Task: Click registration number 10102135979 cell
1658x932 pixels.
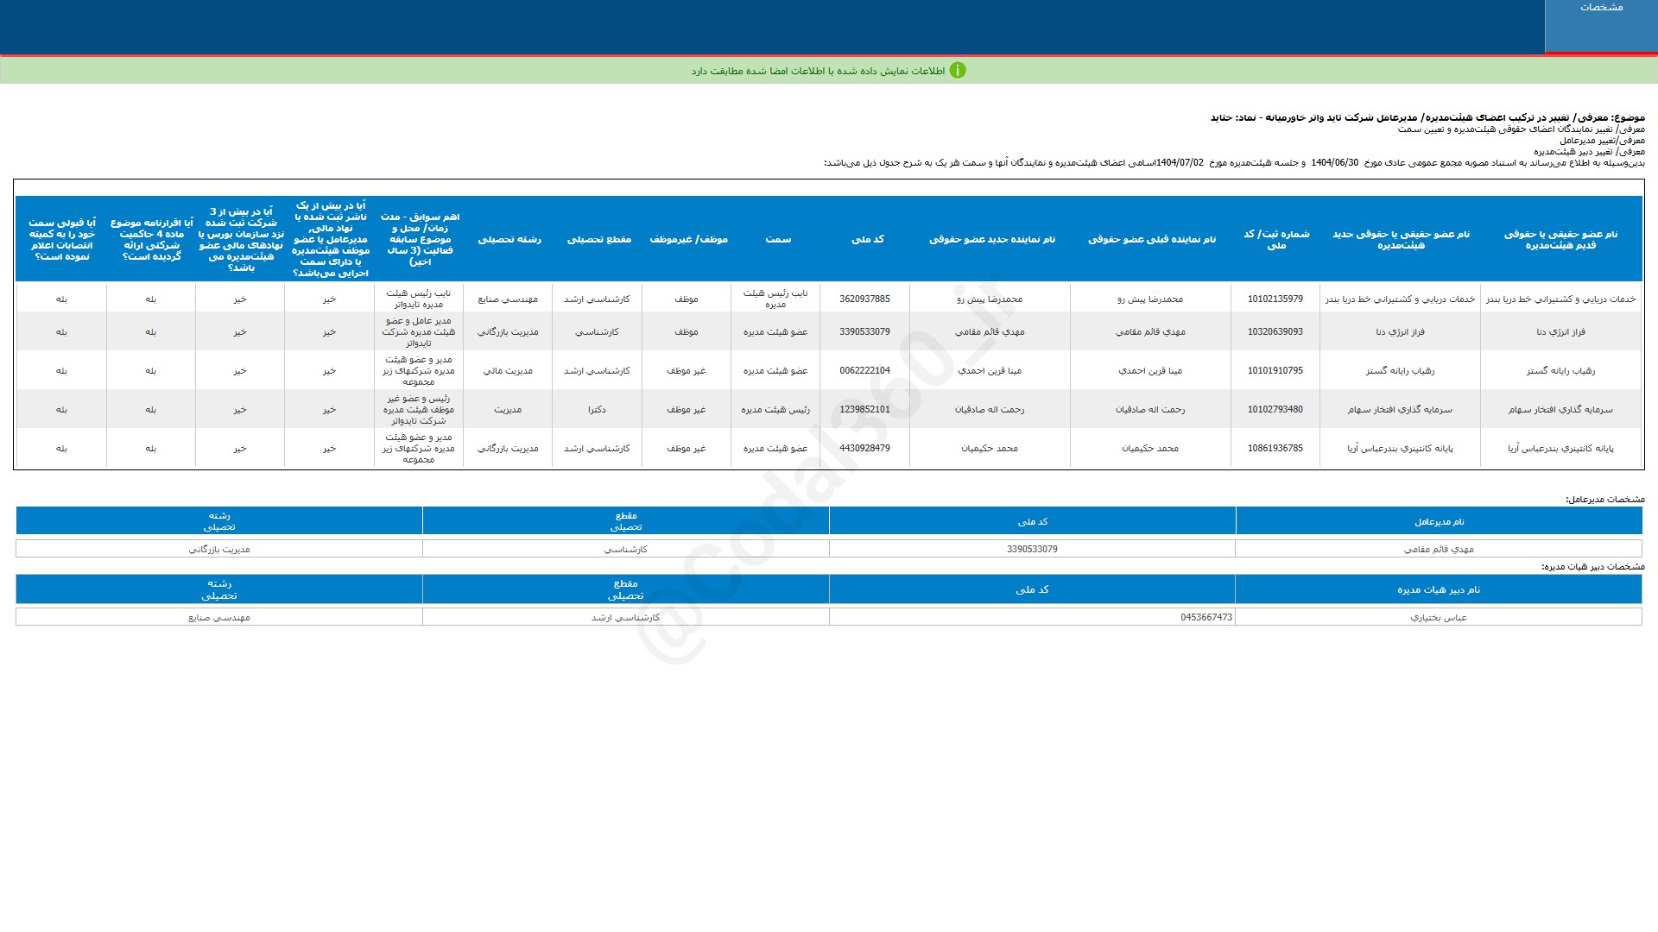Action: (x=1275, y=299)
